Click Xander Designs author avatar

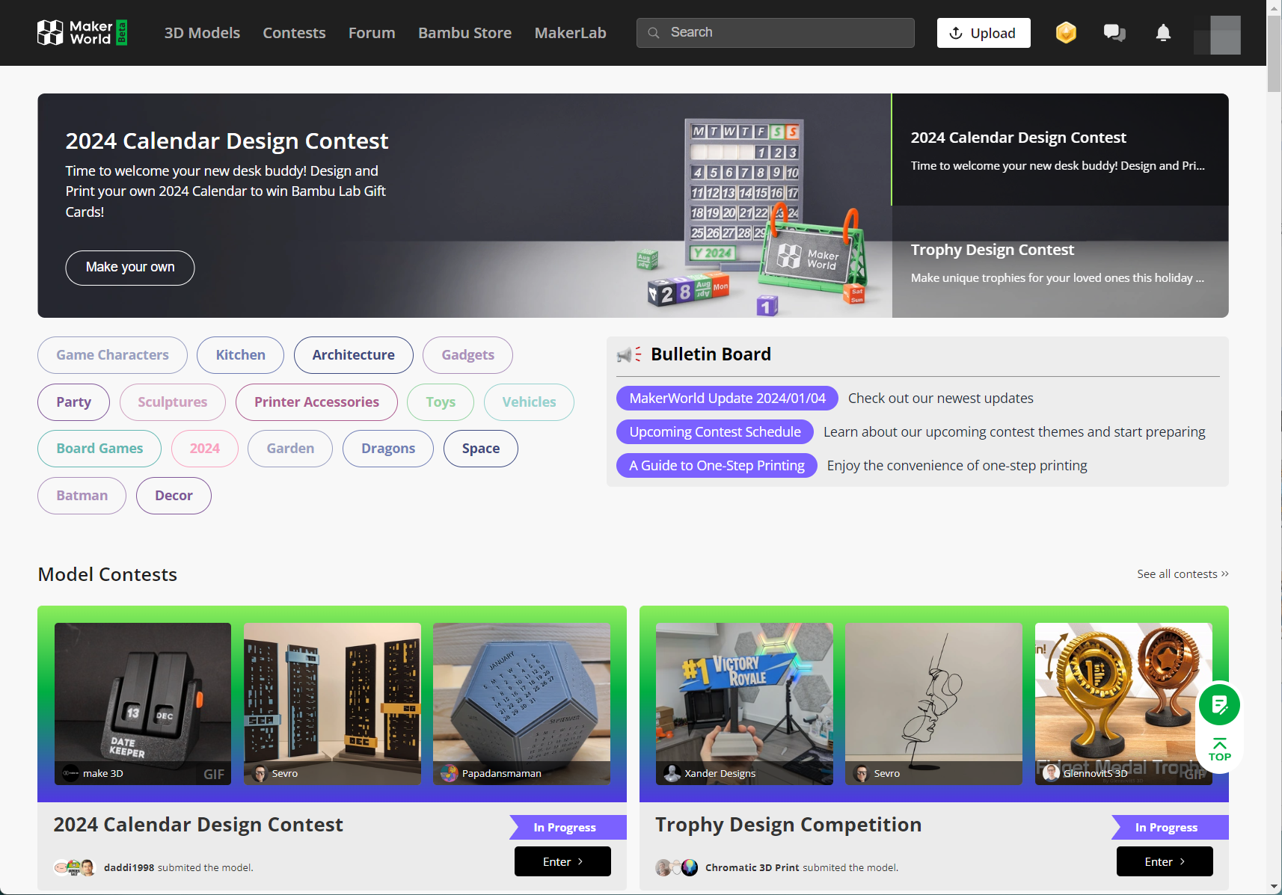point(672,773)
